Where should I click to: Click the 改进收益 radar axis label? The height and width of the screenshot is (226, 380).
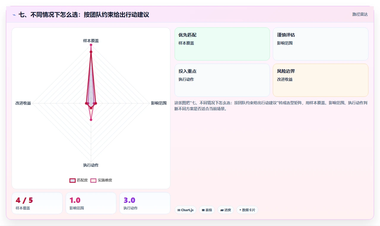(23, 103)
